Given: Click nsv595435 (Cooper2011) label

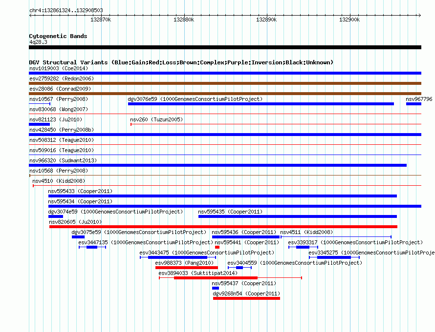Looking at the screenshot, I should tap(230, 212).
